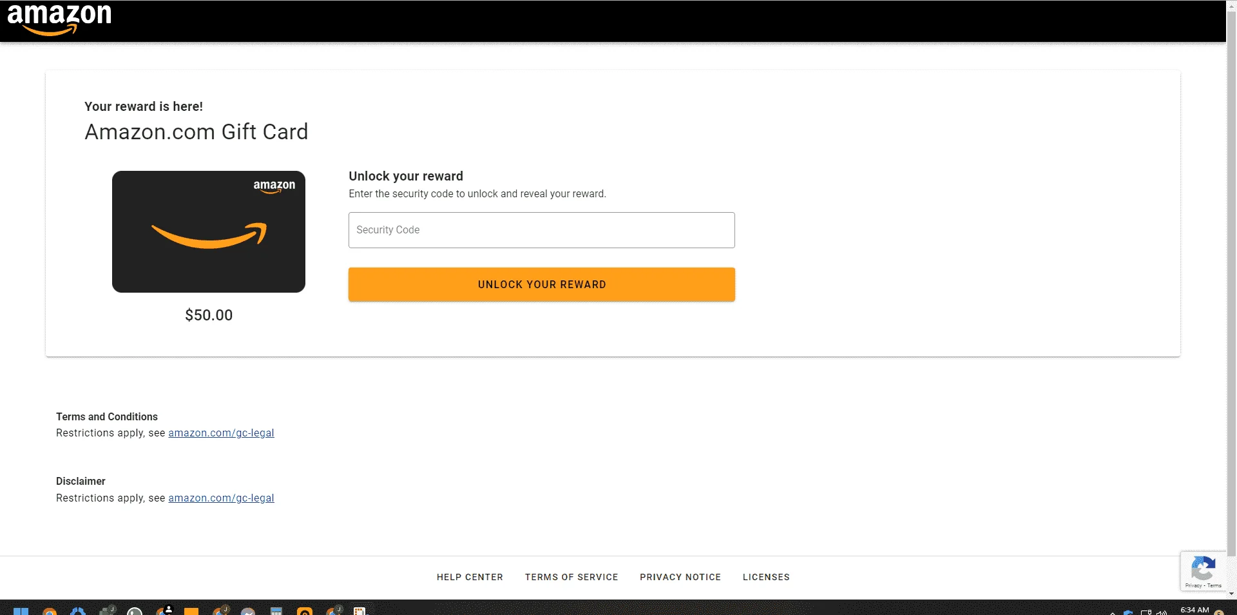Click the 'Your reward is here!' text

click(x=144, y=106)
